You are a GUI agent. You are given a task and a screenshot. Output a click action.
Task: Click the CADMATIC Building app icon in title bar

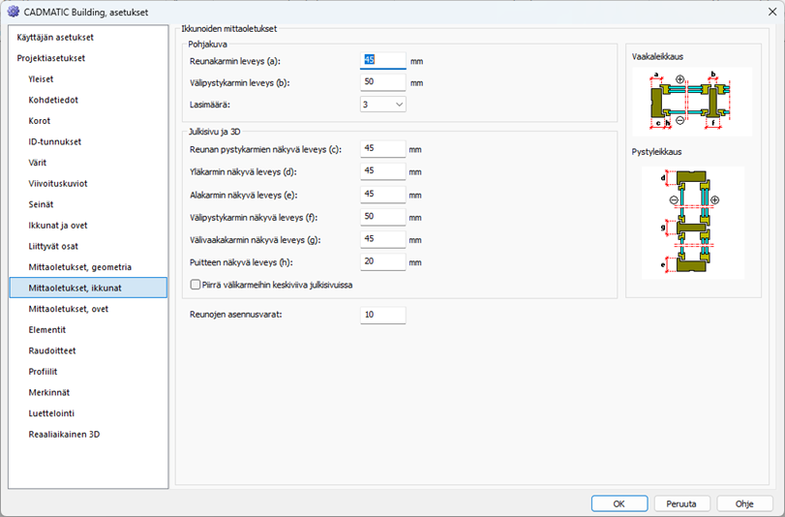click(x=14, y=11)
